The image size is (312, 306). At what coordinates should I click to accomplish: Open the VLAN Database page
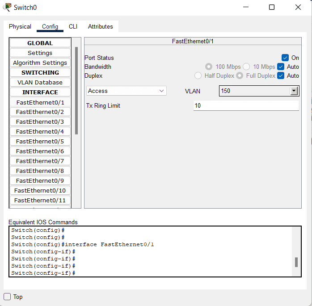40,82
